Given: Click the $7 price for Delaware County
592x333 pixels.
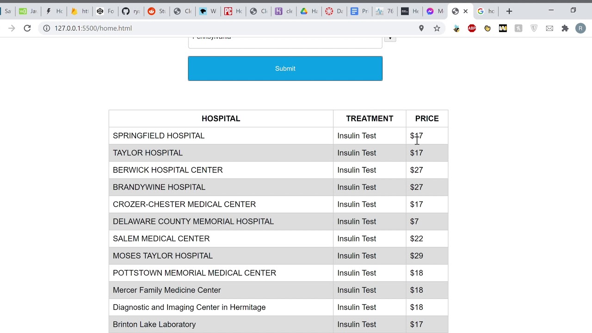Looking at the screenshot, I should pos(414,221).
